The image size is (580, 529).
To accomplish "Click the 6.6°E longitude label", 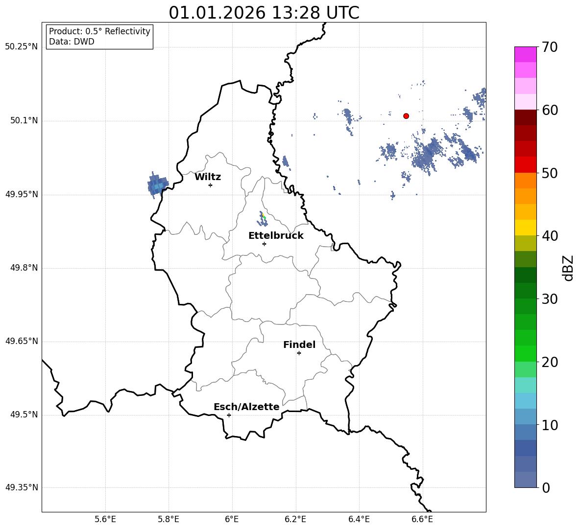I will click(422, 519).
